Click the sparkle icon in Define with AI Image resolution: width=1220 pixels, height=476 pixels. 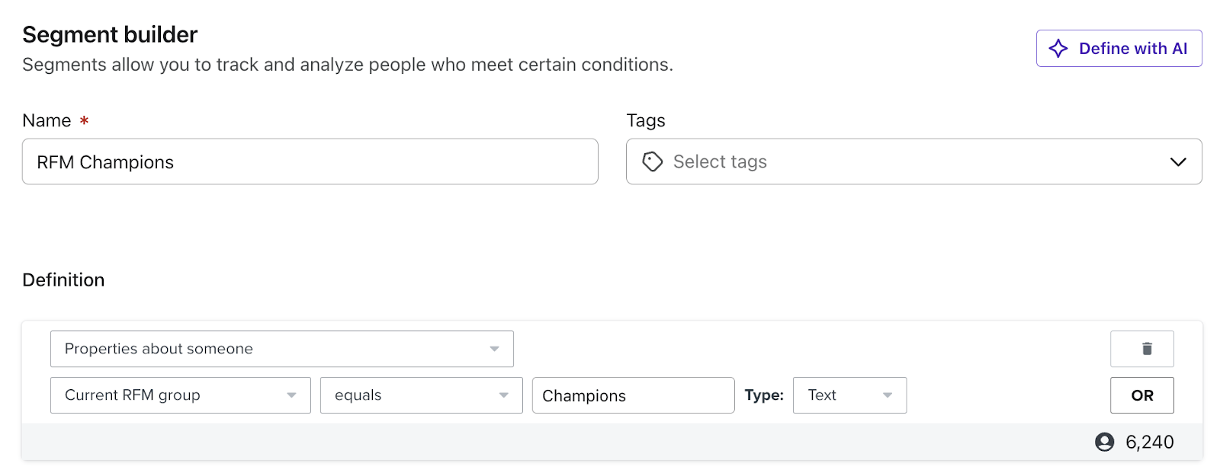click(1058, 48)
